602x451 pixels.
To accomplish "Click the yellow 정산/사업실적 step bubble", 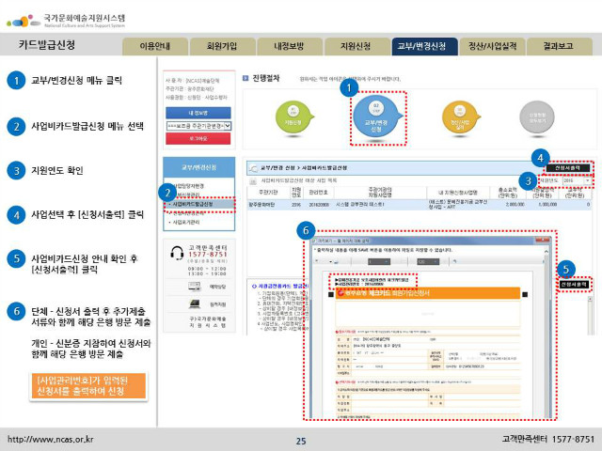I will coord(460,117).
